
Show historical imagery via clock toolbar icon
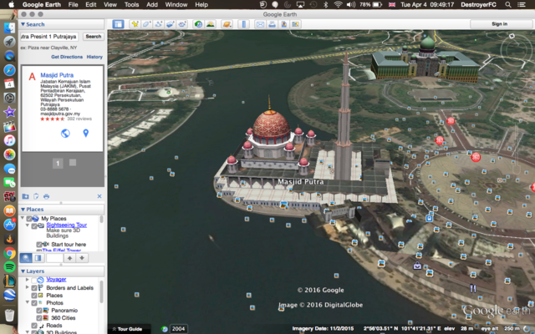point(198,24)
